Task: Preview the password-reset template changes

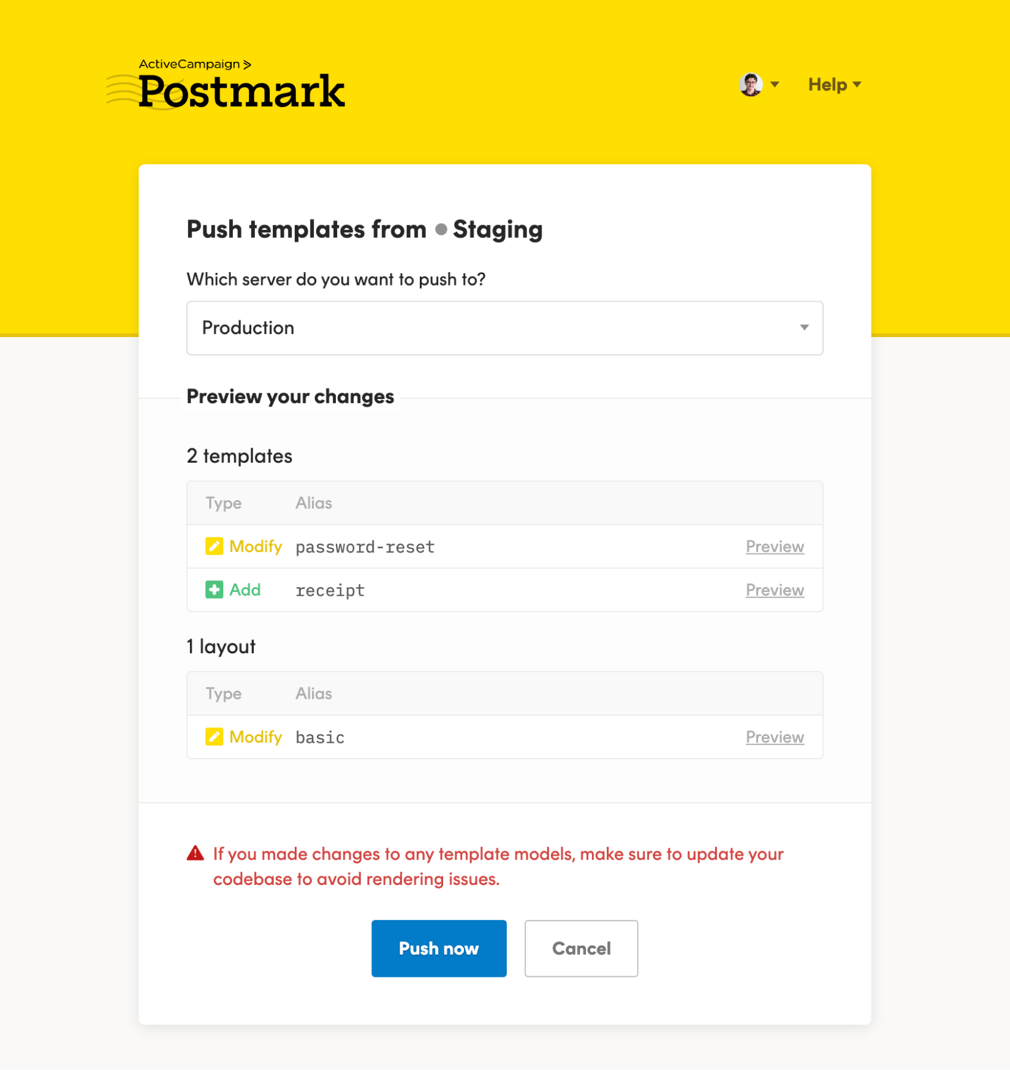Action: pyautogui.click(x=774, y=546)
